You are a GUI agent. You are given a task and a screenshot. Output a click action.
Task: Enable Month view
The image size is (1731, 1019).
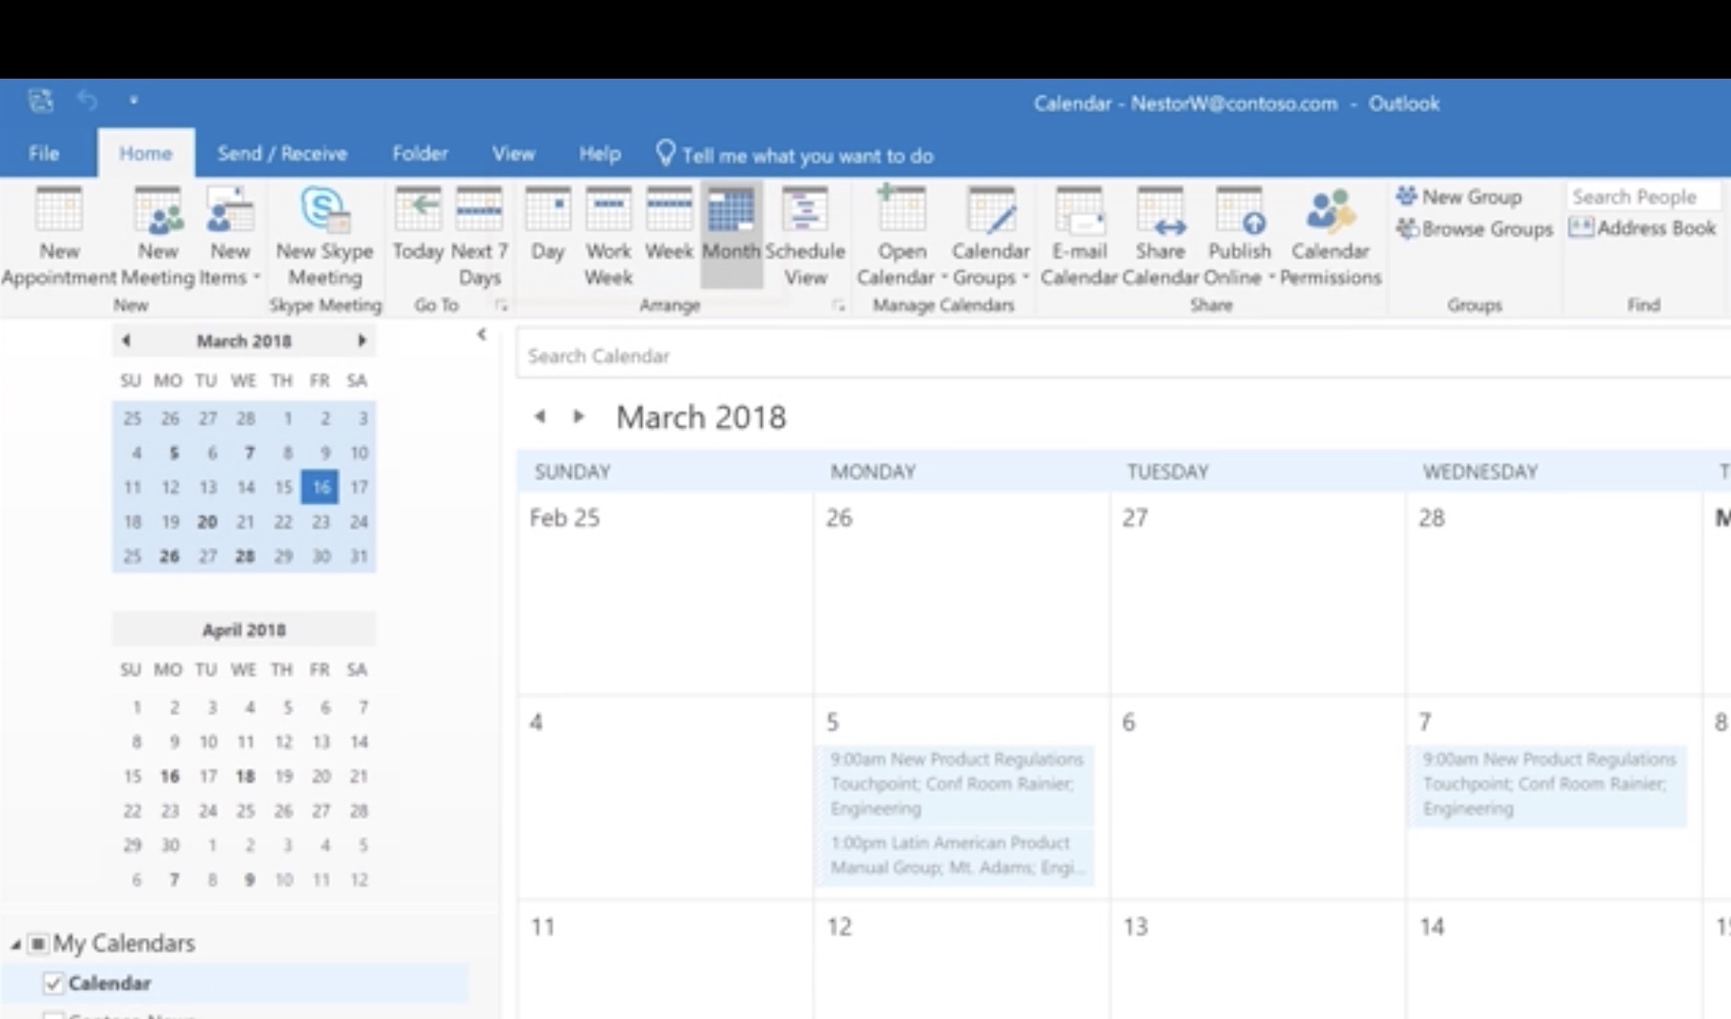tap(731, 230)
